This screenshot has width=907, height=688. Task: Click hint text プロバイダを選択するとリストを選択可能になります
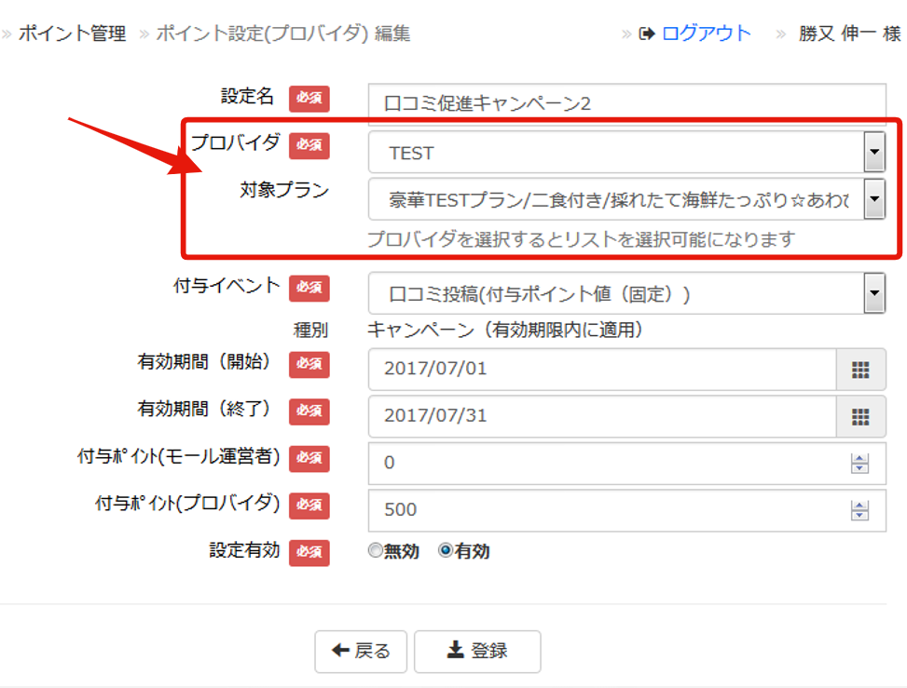(582, 239)
